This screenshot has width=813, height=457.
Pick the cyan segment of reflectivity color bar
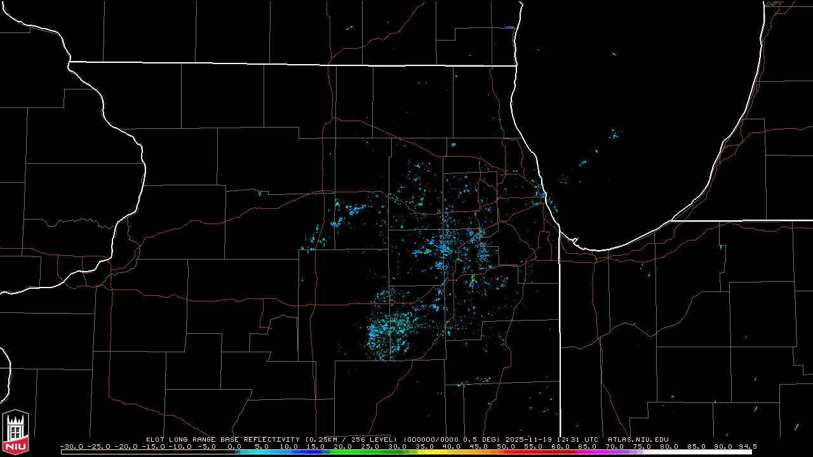coord(254,452)
